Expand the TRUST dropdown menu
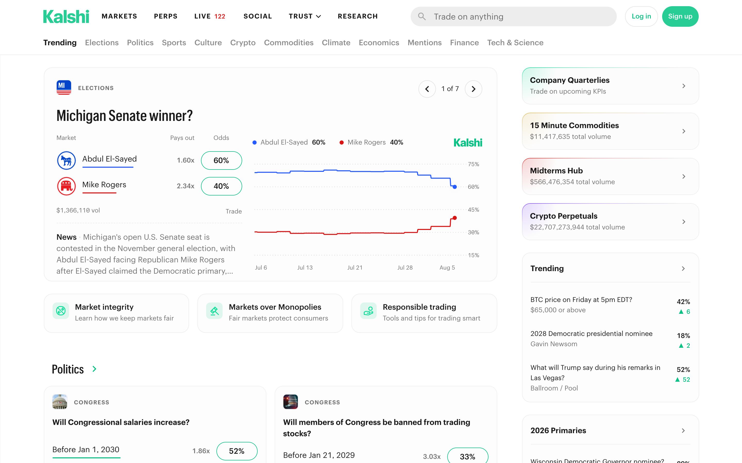This screenshot has height=463, width=742. coord(305,16)
